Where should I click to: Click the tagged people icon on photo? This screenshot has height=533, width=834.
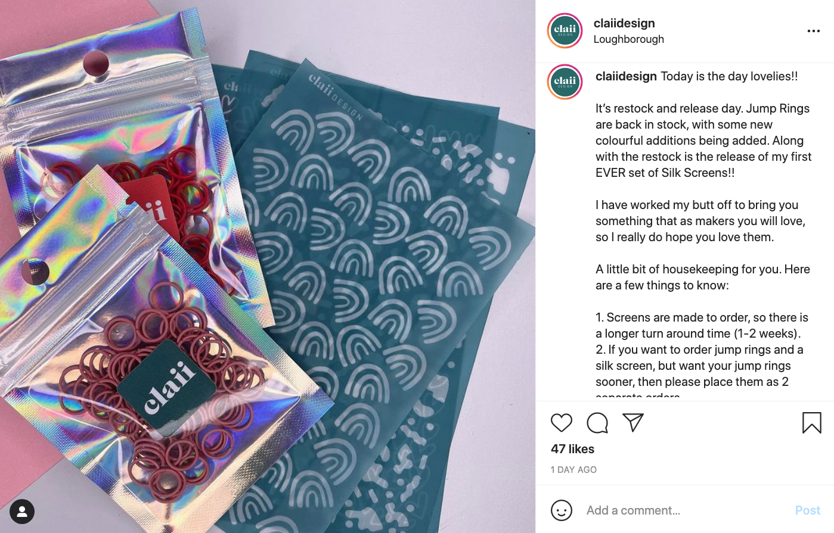[22, 512]
